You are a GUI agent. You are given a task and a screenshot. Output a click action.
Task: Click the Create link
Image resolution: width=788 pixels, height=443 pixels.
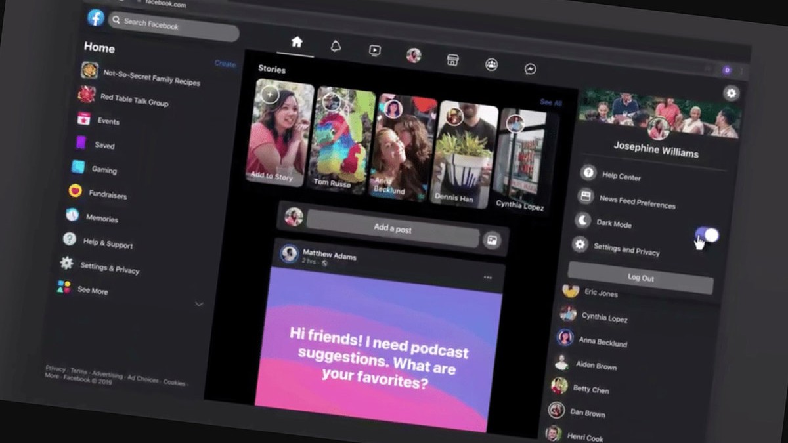pos(225,64)
